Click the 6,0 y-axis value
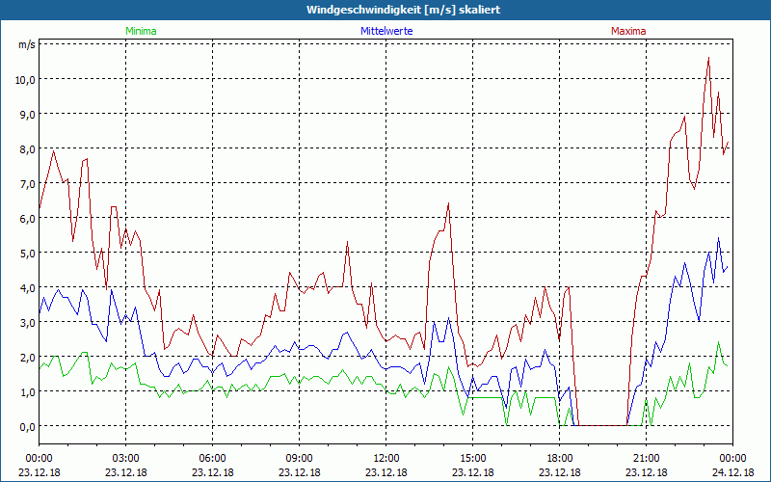Screen dimensions: 771x482 28,219
